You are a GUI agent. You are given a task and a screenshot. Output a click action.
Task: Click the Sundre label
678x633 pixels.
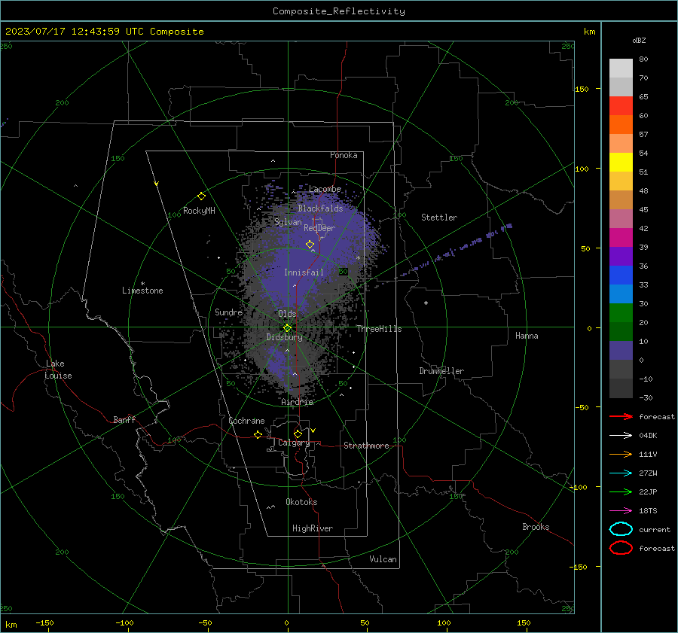228,312
